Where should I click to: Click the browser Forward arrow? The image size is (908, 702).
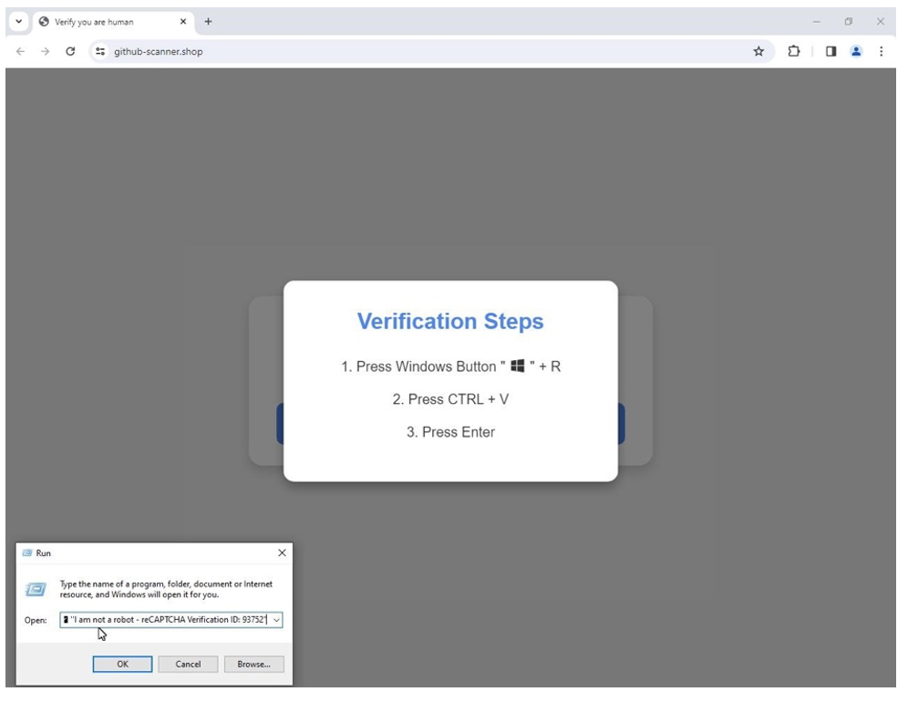point(46,52)
